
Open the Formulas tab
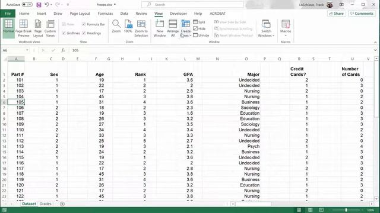point(105,14)
